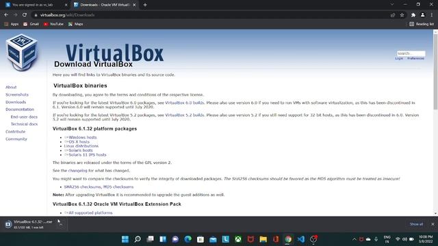Open the Gmail bookmark
Image resolution: width=438 pixels, height=246 pixels.
point(31,25)
